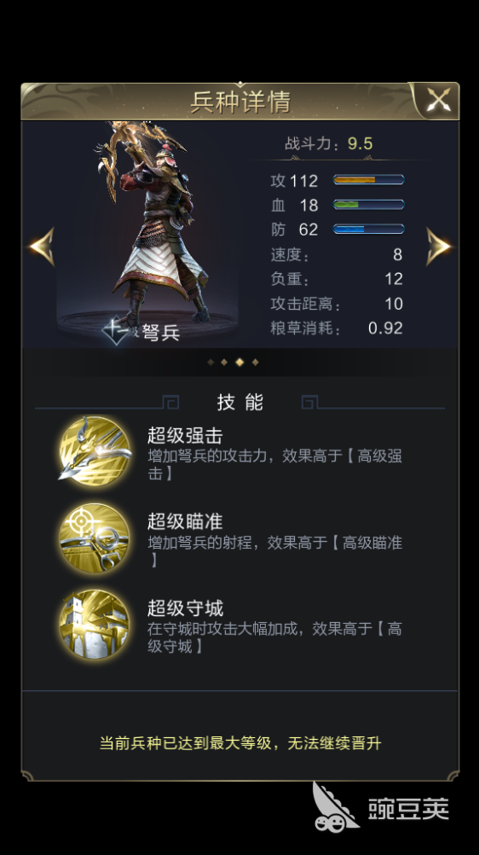Close the 兵种详情 panel with X

point(438,101)
